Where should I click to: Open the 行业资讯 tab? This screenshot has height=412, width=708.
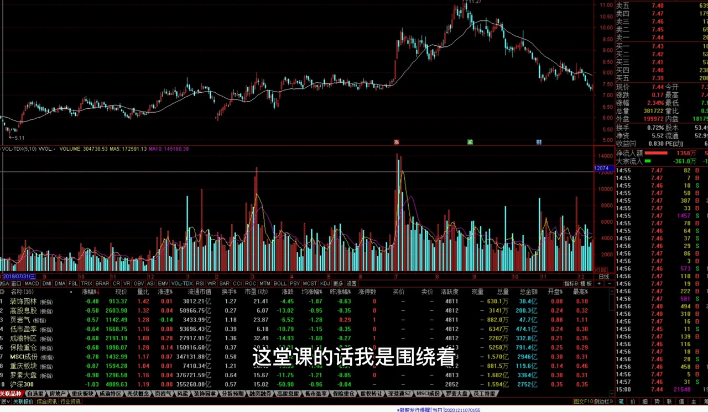click(70, 402)
